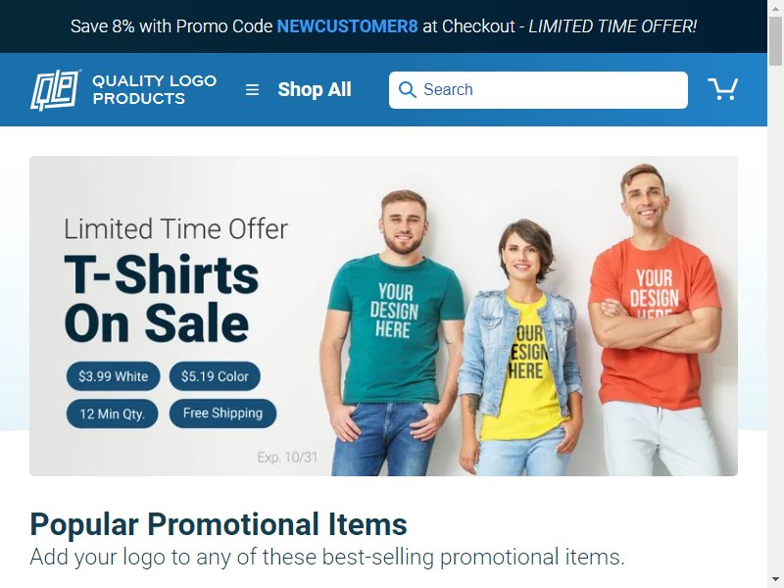Screen dimensions: 784x588
Task: Click the QLP logo icon
Action: (56, 90)
